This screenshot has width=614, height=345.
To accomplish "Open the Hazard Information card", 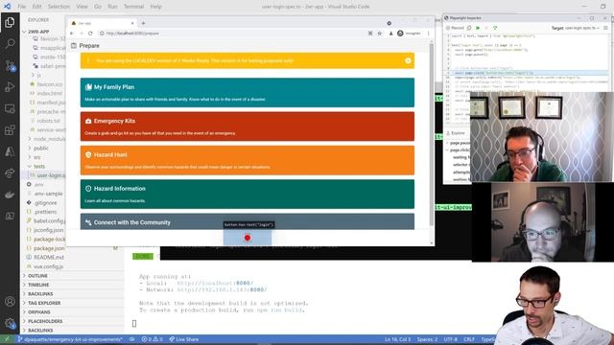I will 248,194.
